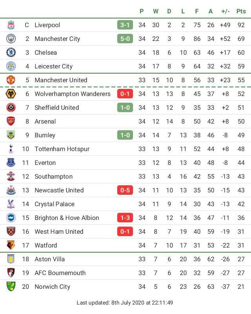This screenshot has height=314, width=251.
Task: Click the Chelsea club crest
Action: (11, 52)
